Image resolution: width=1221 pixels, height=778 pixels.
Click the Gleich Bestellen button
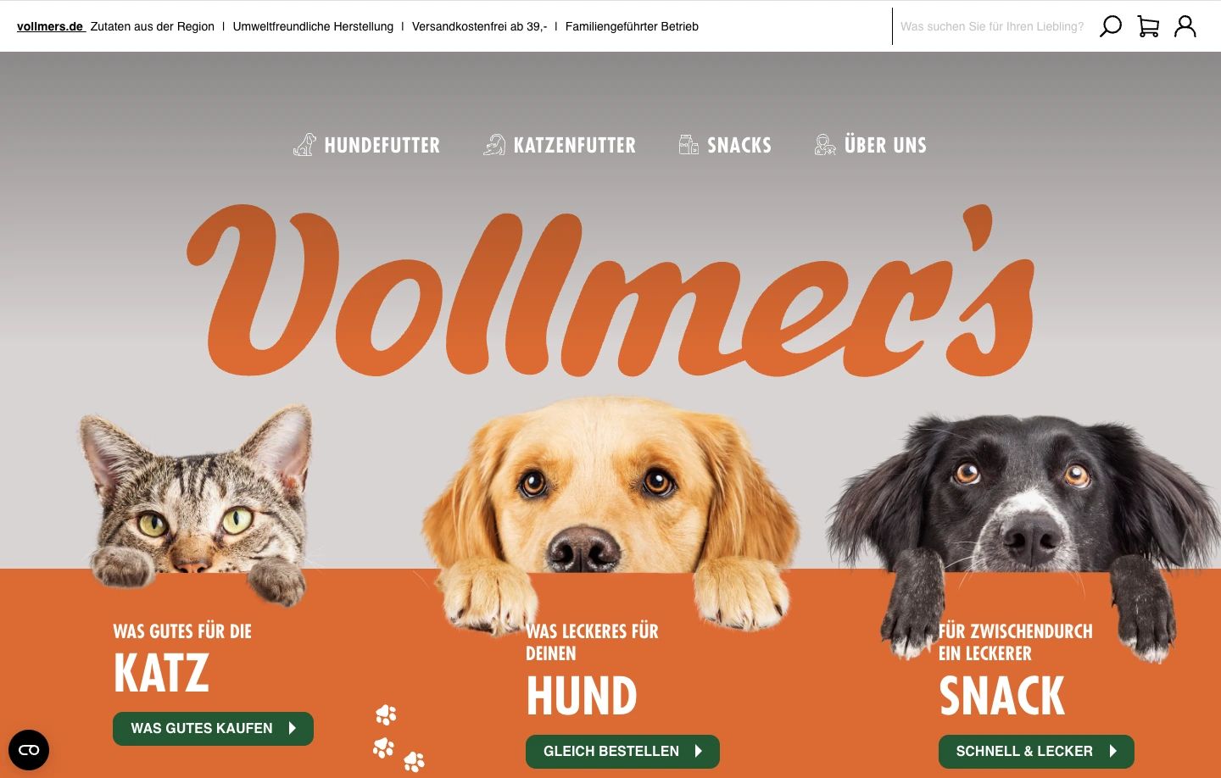[622, 752]
